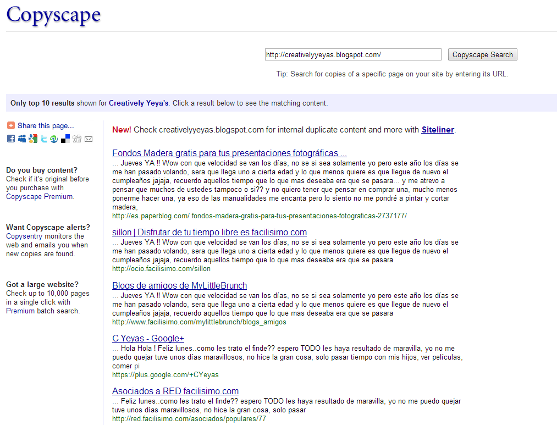Viewport: 557px width, 425px height.
Task: Open the mylittlebrunch/blogs_amigos URL
Action: coord(199,322)
